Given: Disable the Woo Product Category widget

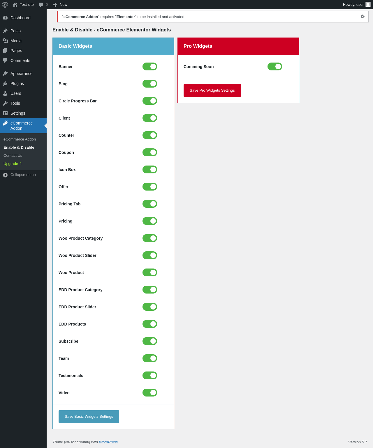Looking at the screenshot, I should [x=150, y=238].
